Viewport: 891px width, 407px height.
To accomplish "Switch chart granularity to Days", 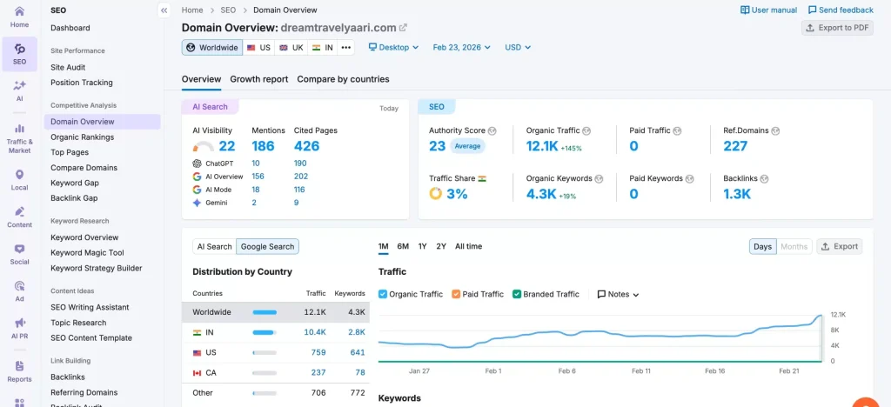I will pos(762,246).
